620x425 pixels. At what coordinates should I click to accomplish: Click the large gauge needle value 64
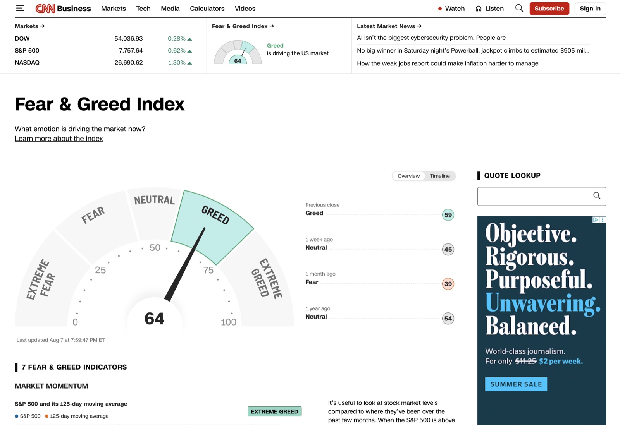154,319
